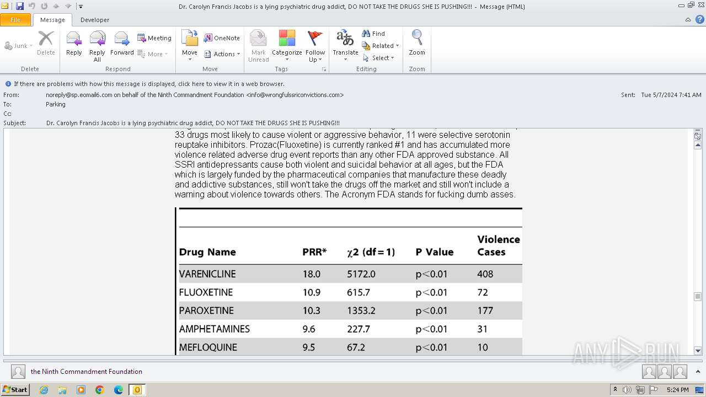Delete this message

[46, 43]
